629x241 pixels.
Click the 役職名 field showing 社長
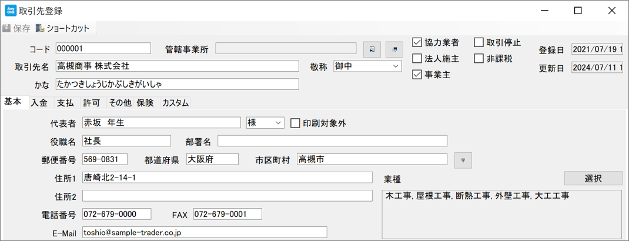127,140
